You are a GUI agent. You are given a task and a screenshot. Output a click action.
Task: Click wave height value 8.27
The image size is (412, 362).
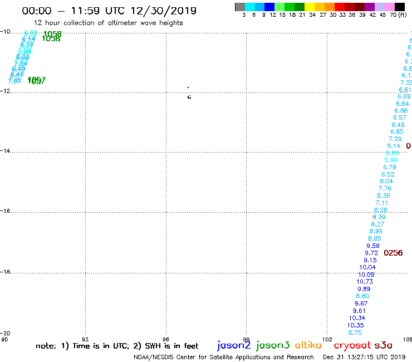point(377,224)
